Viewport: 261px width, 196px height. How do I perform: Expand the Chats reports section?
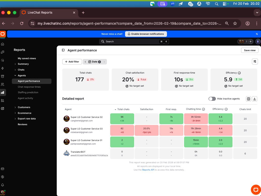[x=15, y=70]
